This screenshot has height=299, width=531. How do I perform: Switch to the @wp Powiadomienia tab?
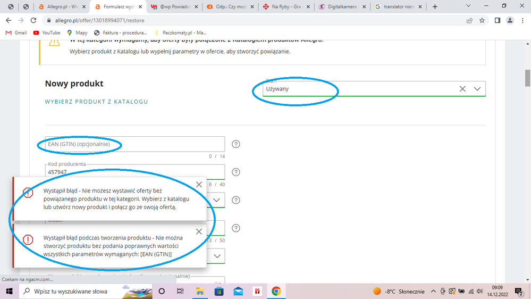[175, 6]
